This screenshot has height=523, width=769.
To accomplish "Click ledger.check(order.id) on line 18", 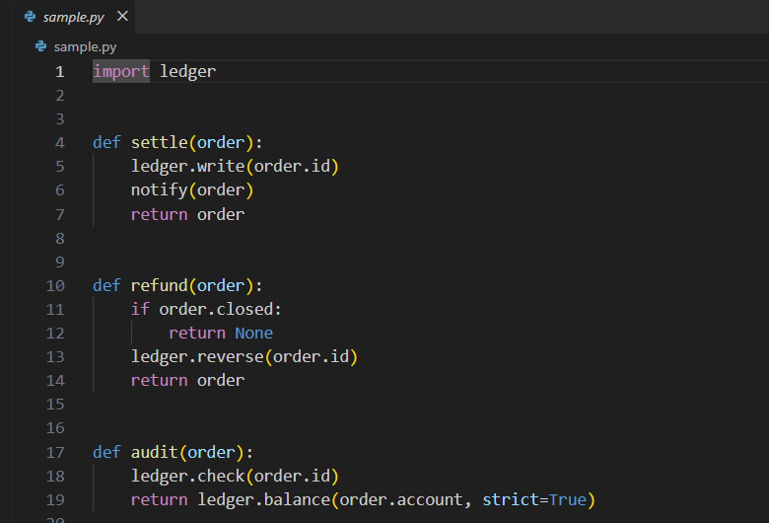I will 235,476.
